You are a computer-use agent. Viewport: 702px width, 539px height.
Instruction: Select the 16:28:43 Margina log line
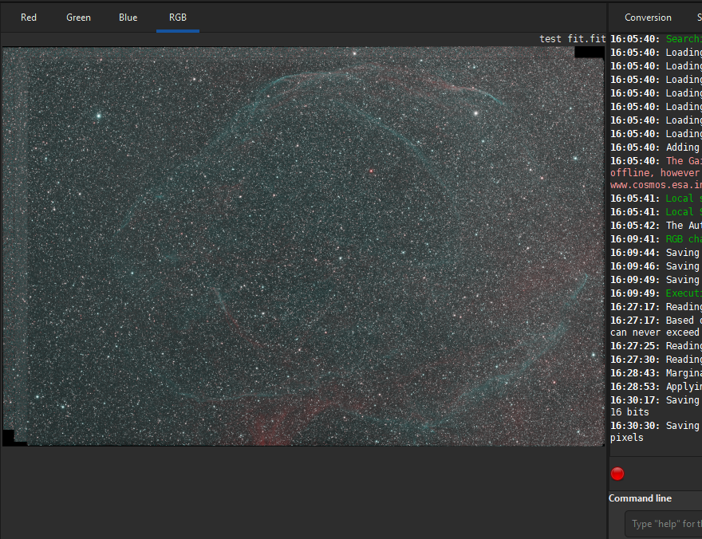tap(656, 373)
